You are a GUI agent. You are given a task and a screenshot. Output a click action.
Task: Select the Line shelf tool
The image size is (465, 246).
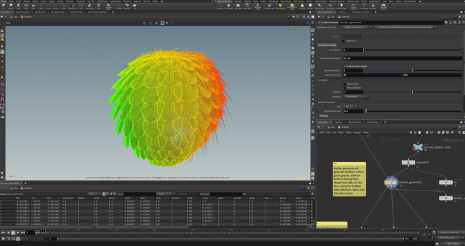48,6
